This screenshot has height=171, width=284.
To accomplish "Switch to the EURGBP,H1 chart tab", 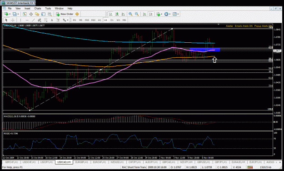I will pyautogui.click(x=82, y=162).
